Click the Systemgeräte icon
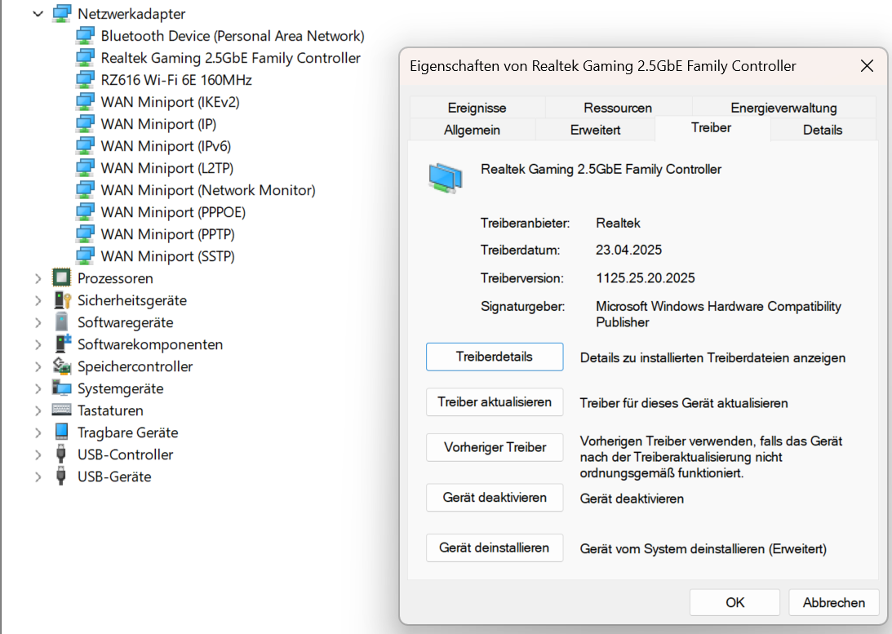892x634 pixels. pos(61,388)
